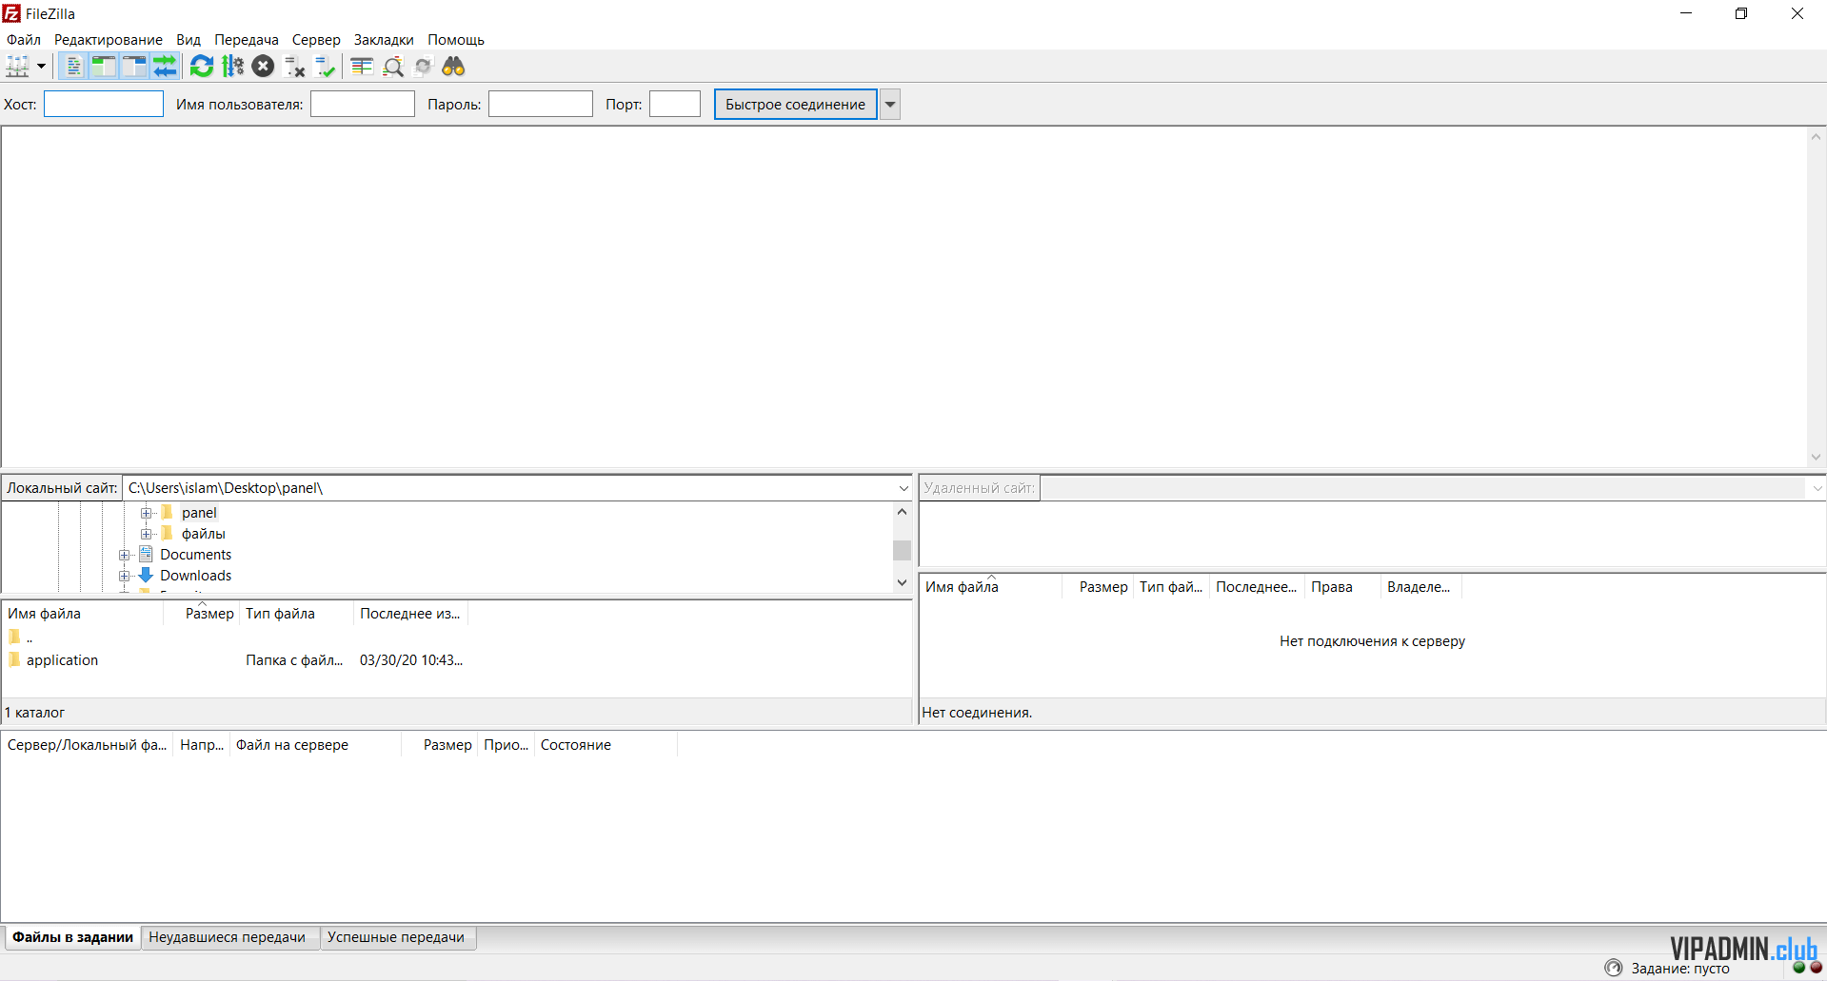Screen dimensions: 1827x981
Task: Click the Папка с файл... type cell
Action: tap(294, 660)
